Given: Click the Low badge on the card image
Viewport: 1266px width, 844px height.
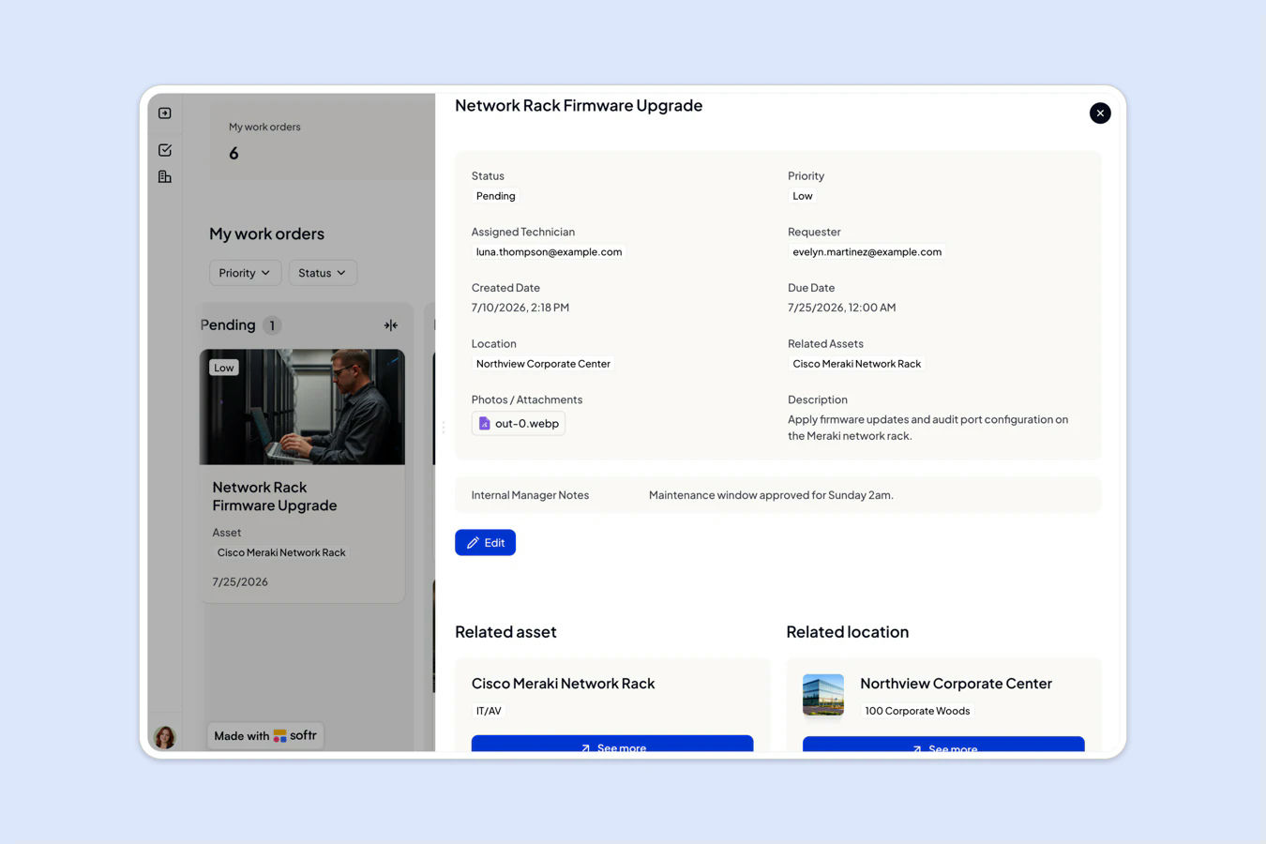Looking at the screenshot, I should click(224, 368).
